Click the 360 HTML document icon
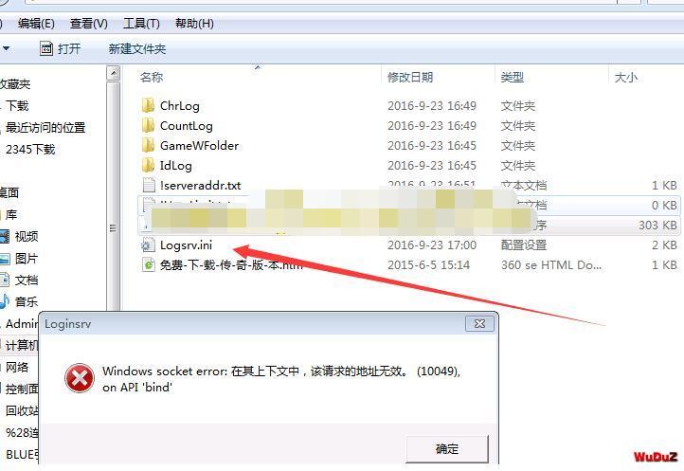This screenshot has width=684, height=471. 149,265
